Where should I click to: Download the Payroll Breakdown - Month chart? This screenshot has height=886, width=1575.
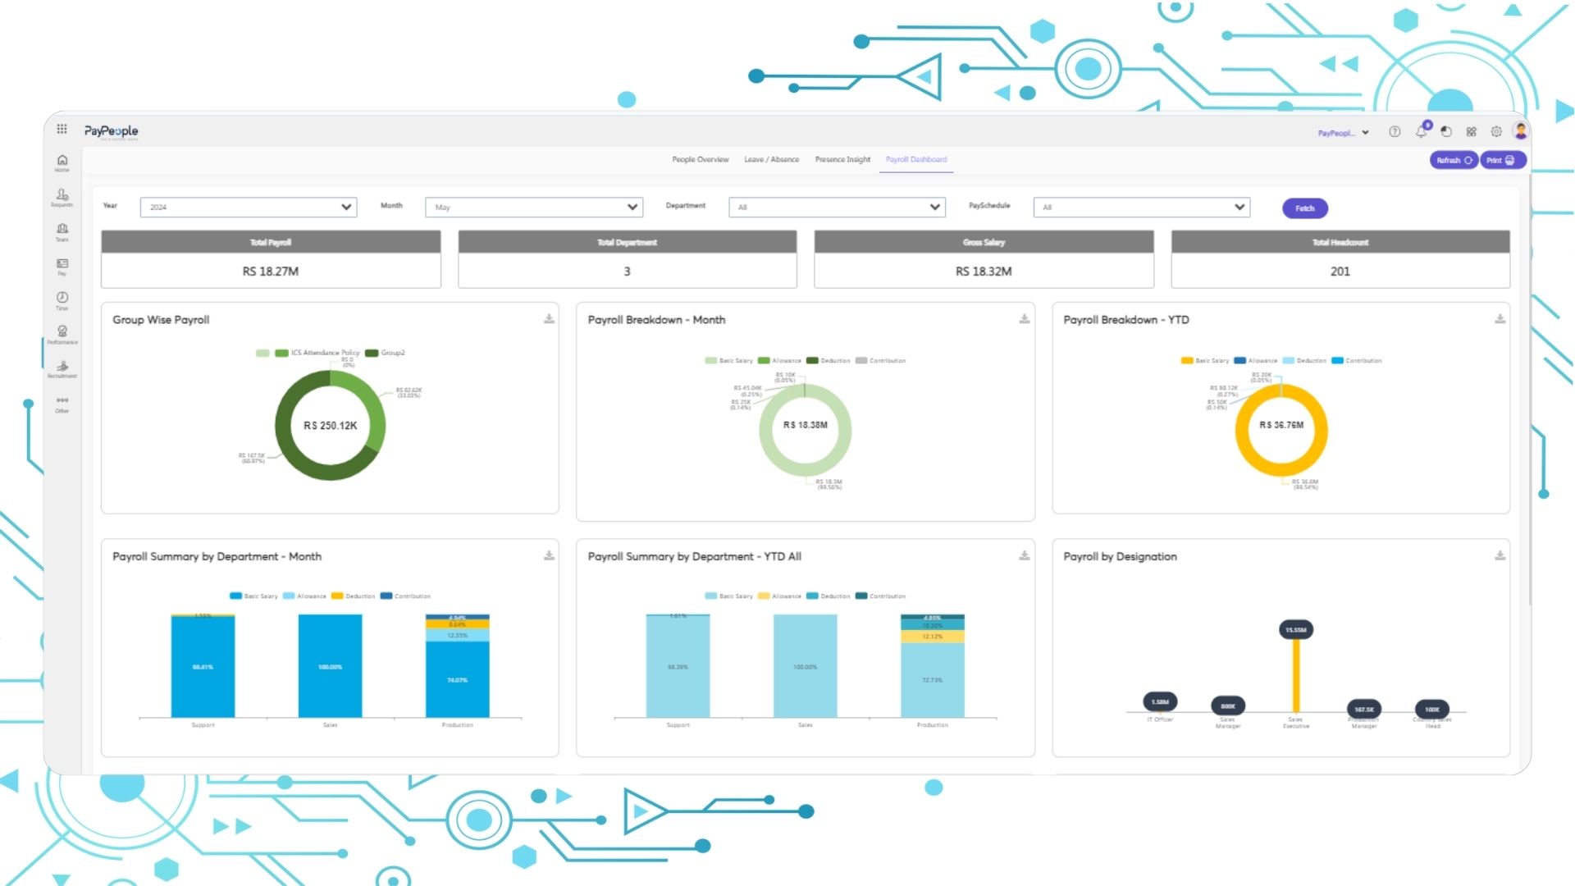pos(1025,319)
